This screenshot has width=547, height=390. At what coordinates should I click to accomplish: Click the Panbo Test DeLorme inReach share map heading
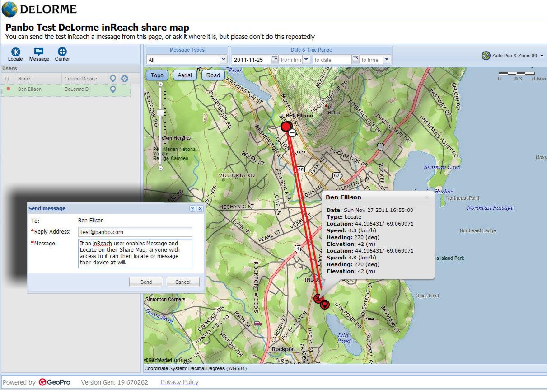97,28
